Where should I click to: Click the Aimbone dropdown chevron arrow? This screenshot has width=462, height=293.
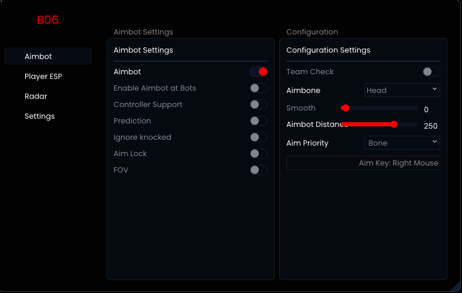coord(434,89)
